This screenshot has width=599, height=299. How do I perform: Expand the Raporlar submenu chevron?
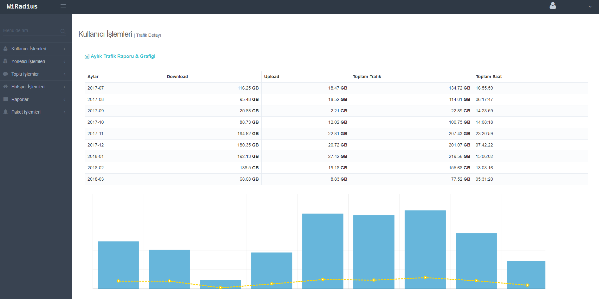(x=65, y=99)
